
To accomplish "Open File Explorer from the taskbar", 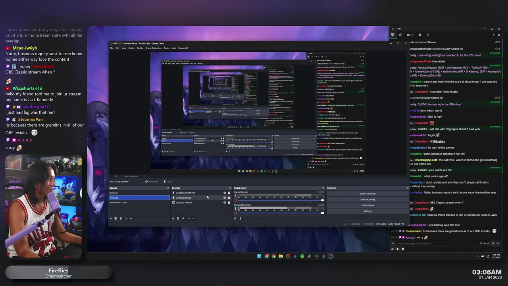I will tap(281, 256).
